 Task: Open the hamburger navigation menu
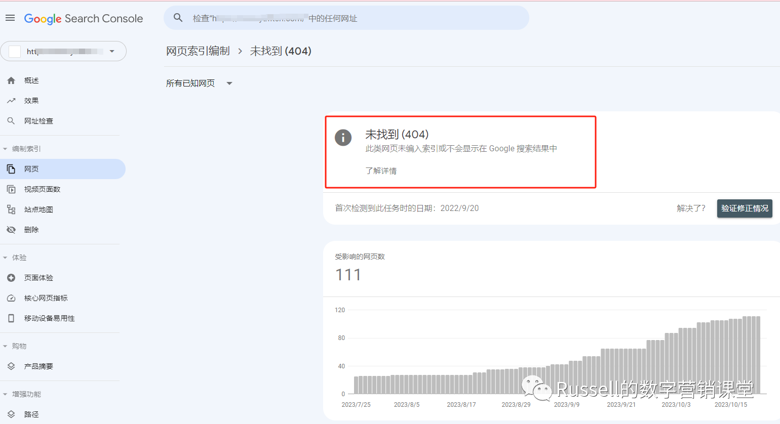tap(10, 17)
